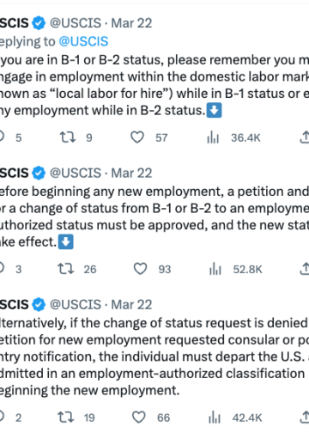Image resolution: width=309 pixels, height=433 pixels.
Task: Share the third tweet via share icon
Action: tap(305, 418)
